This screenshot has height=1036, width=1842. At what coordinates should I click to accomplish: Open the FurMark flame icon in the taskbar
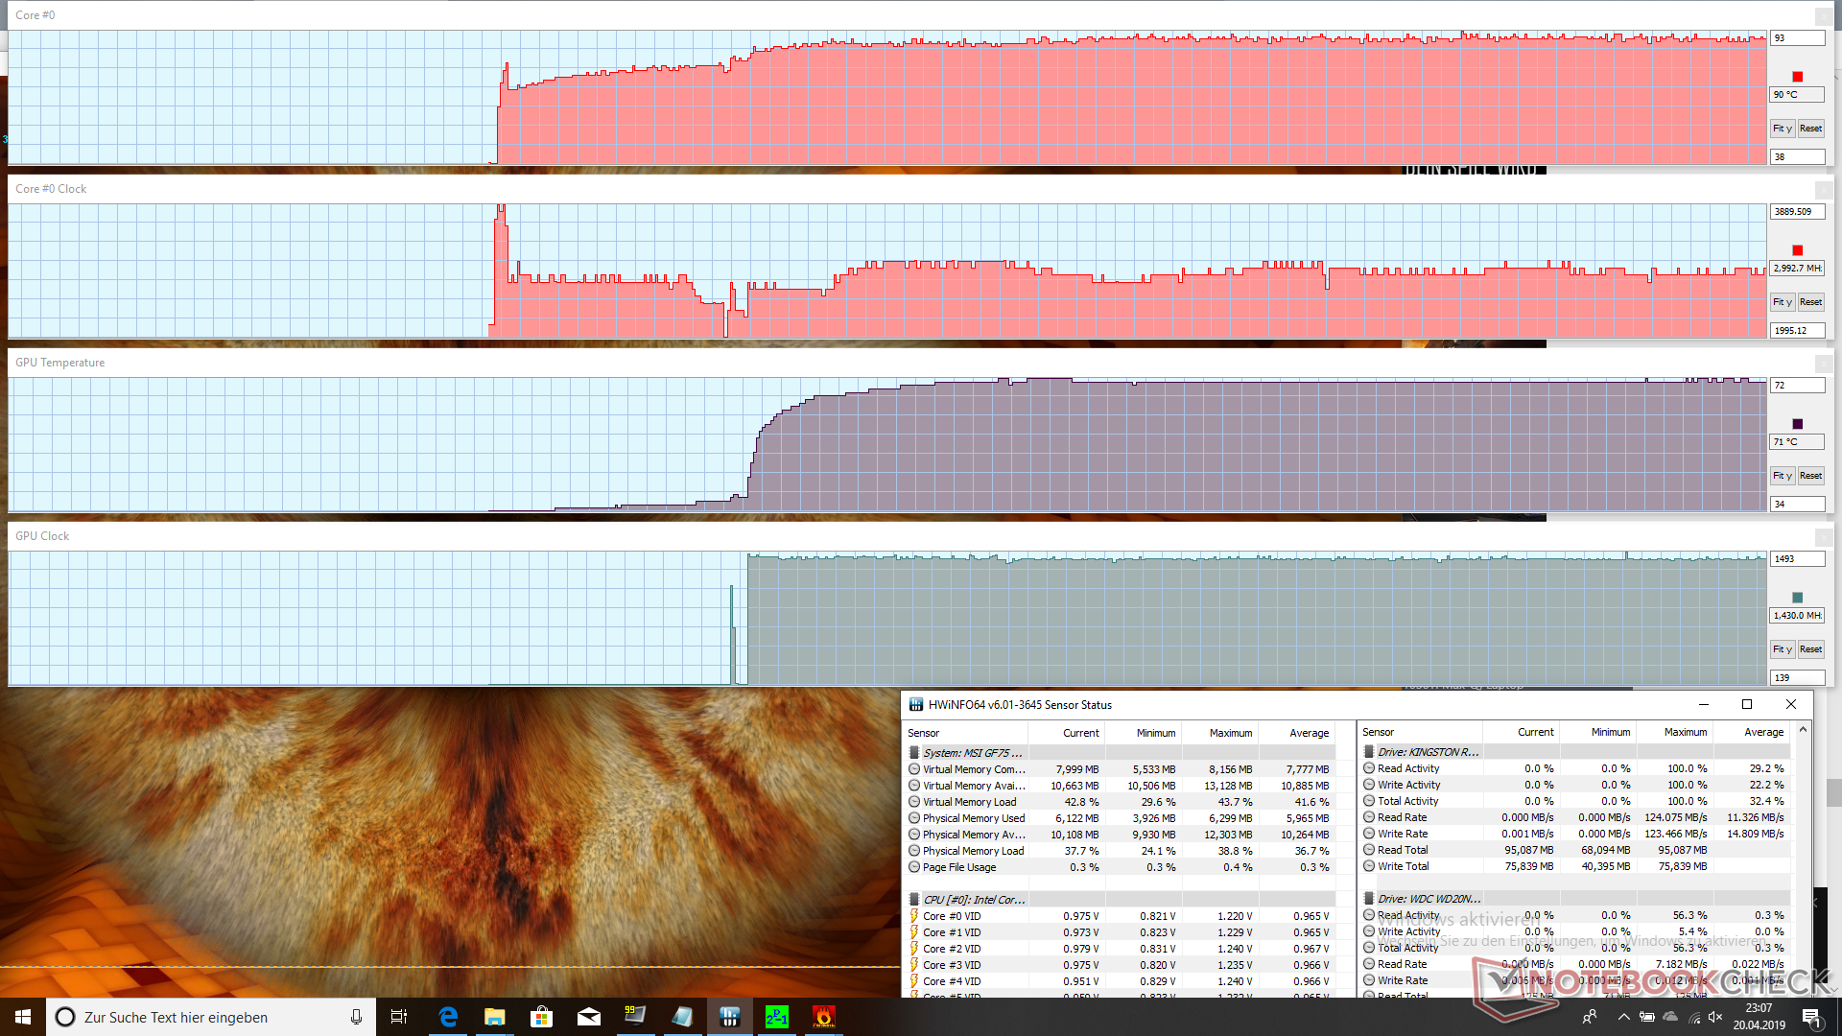pos(823,1017)
